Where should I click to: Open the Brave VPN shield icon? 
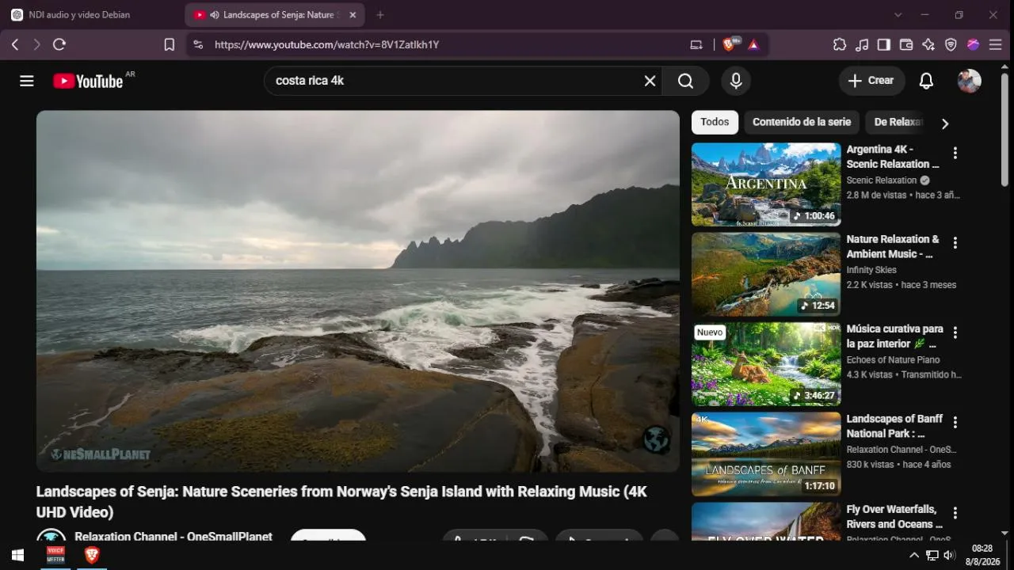pyautogui.click(x=951, y=45)
